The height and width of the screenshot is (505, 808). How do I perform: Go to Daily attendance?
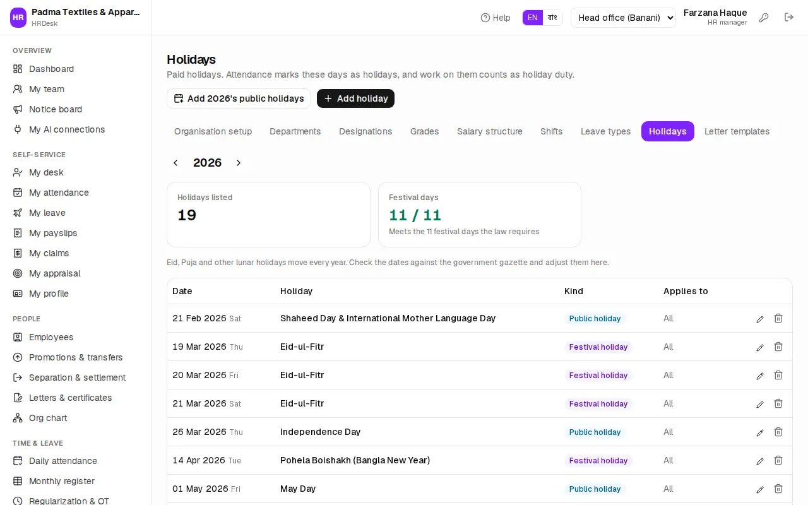[76, 461]
